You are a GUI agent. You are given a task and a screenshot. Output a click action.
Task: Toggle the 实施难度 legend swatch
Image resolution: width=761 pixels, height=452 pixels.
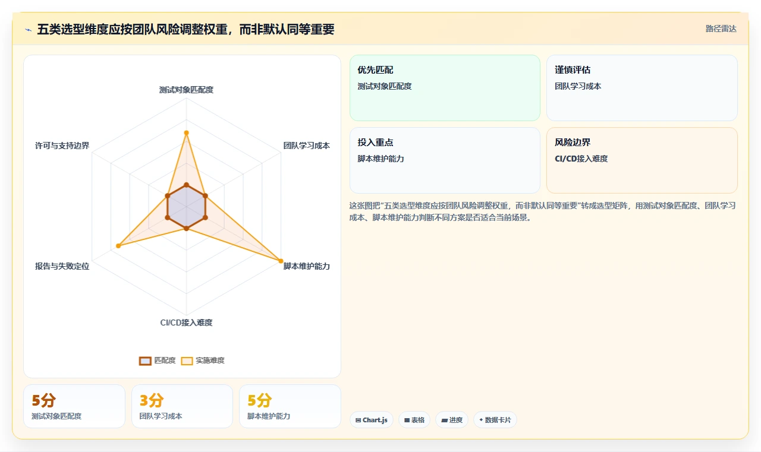187,361
